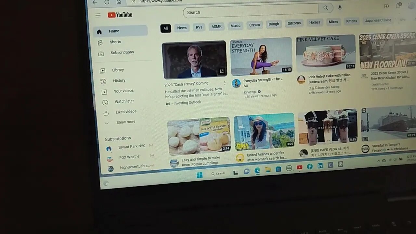
Task: Play the Knorr Potato dumplings thumbnail
Action: [x=199, y=136]
